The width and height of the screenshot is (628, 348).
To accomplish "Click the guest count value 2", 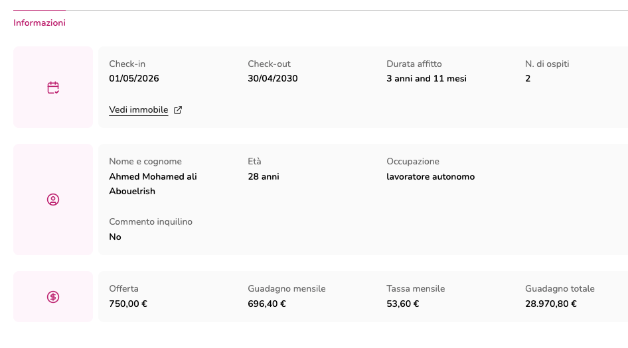I will 528,78.
